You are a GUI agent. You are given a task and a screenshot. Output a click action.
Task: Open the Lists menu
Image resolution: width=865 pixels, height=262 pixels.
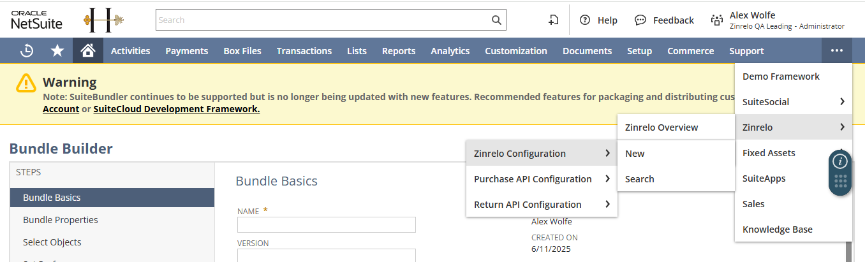(x=357, y=51)
